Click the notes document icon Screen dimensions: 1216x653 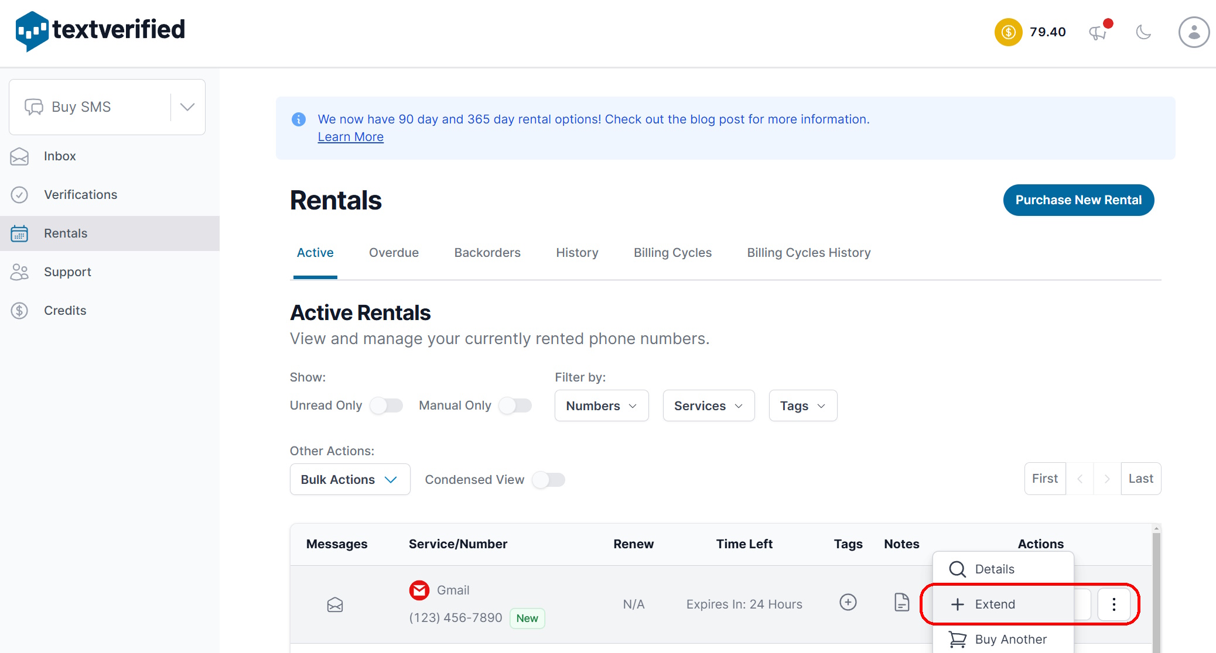(901, 604)
